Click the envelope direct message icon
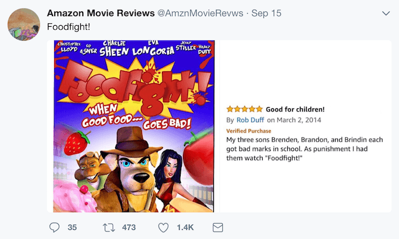The width and height of the screenshot is (399, 239). [217, 228]
